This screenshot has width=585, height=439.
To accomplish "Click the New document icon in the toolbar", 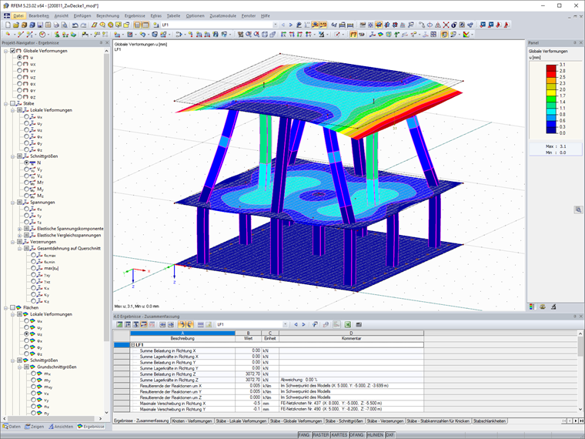I will tap(8, 25).
